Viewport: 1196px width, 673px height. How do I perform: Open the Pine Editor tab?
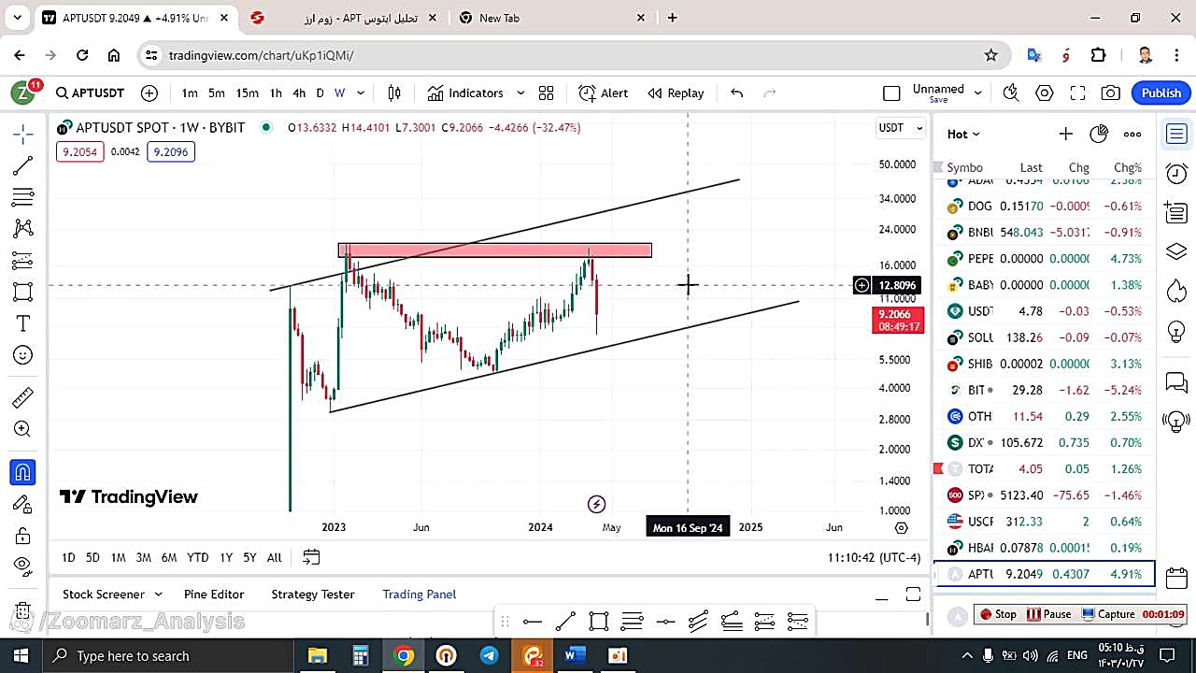[214, 594]
